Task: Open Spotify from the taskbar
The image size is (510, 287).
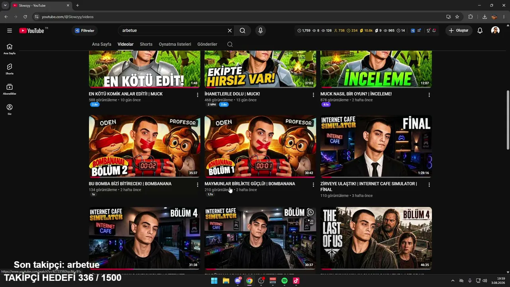Action: pos(284,281)
